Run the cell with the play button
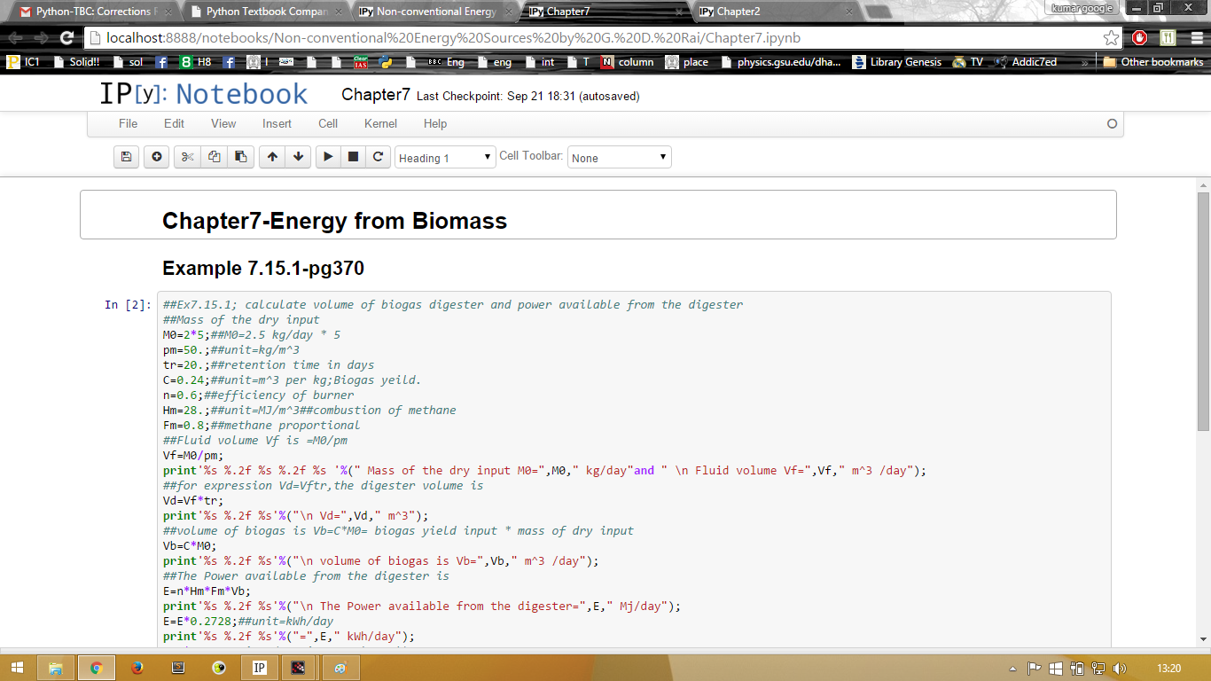Viewport: 1211px width, 681px height. 328,157
